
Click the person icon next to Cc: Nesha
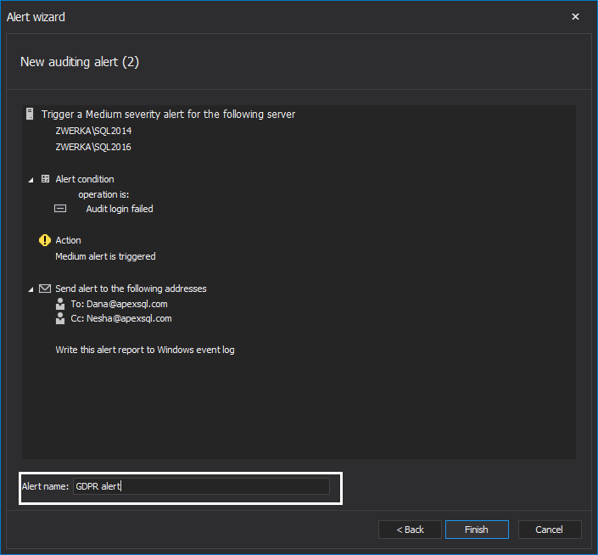point(60,318)
